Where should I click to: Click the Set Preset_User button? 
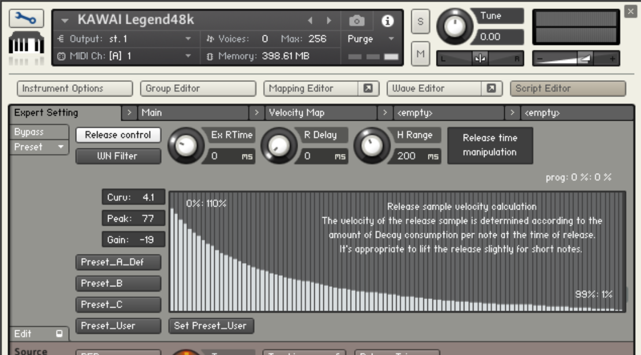click(x=211, y=326)
